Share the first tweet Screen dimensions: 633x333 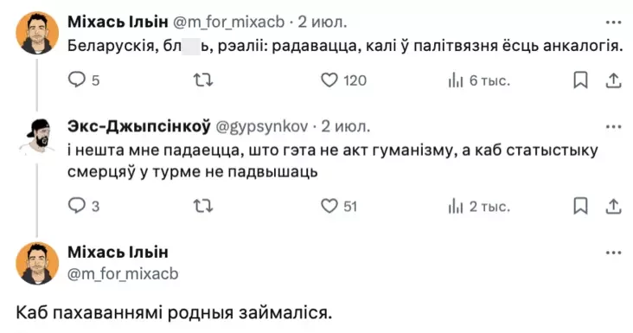[x=613, y=80]
